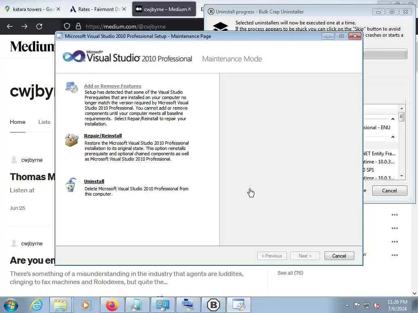Click the Uninstall recycle bin icon
Viewport: 418px width, 313px height.
click(x=71, y=185)
